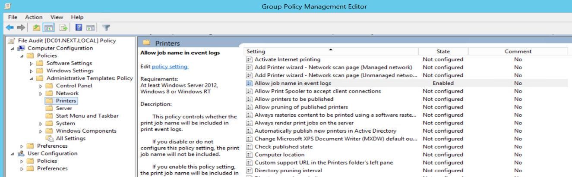
Task: Toggle Show/Hide Console Tree button
Action: 48,28
